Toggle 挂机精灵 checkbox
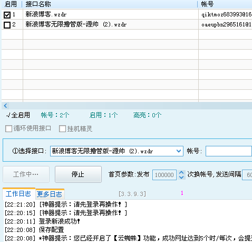252x242 pixels. pos(62,128)
